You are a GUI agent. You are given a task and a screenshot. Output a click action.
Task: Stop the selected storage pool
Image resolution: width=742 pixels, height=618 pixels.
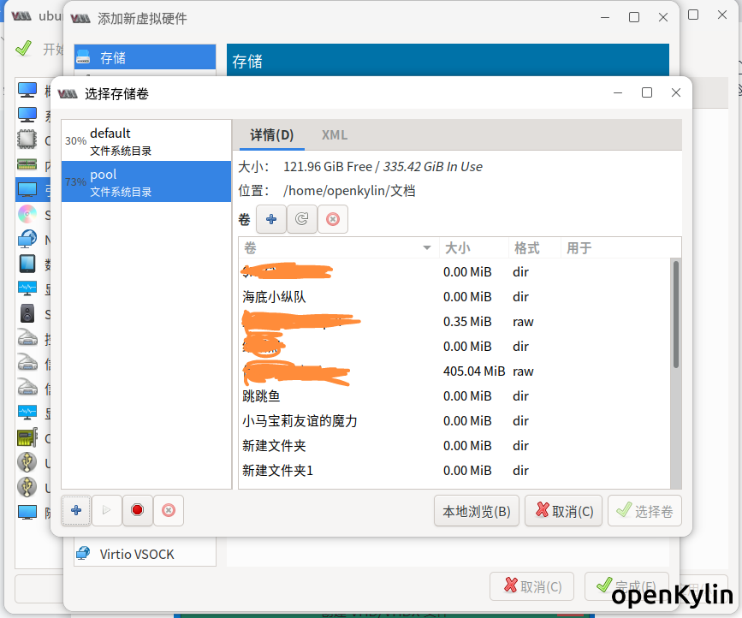(x=137, y=510)
